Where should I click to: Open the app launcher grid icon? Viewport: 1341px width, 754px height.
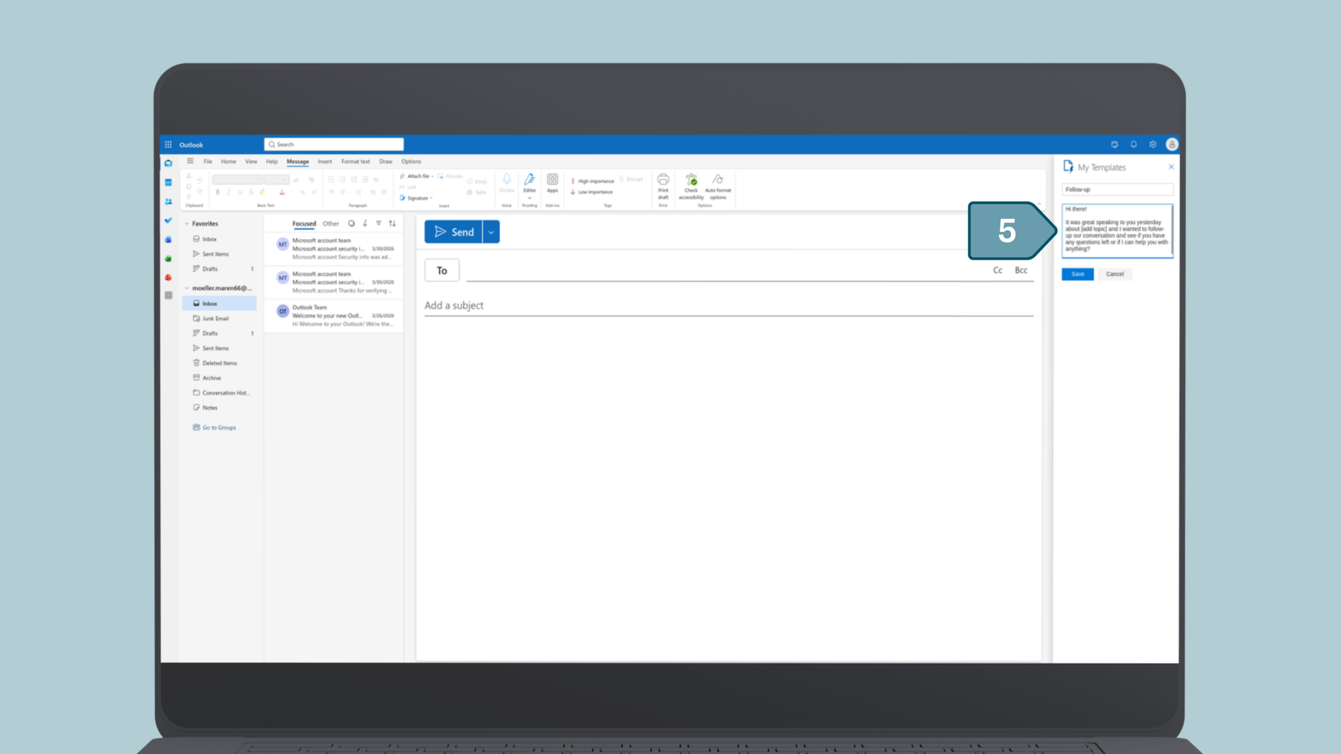pos(168,144)
